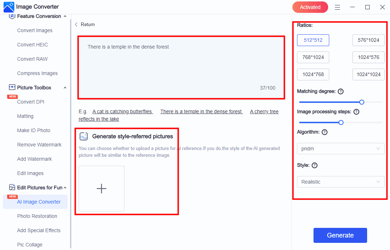
Task: Click the Image processing steps help icon
Action: point(356,112)
